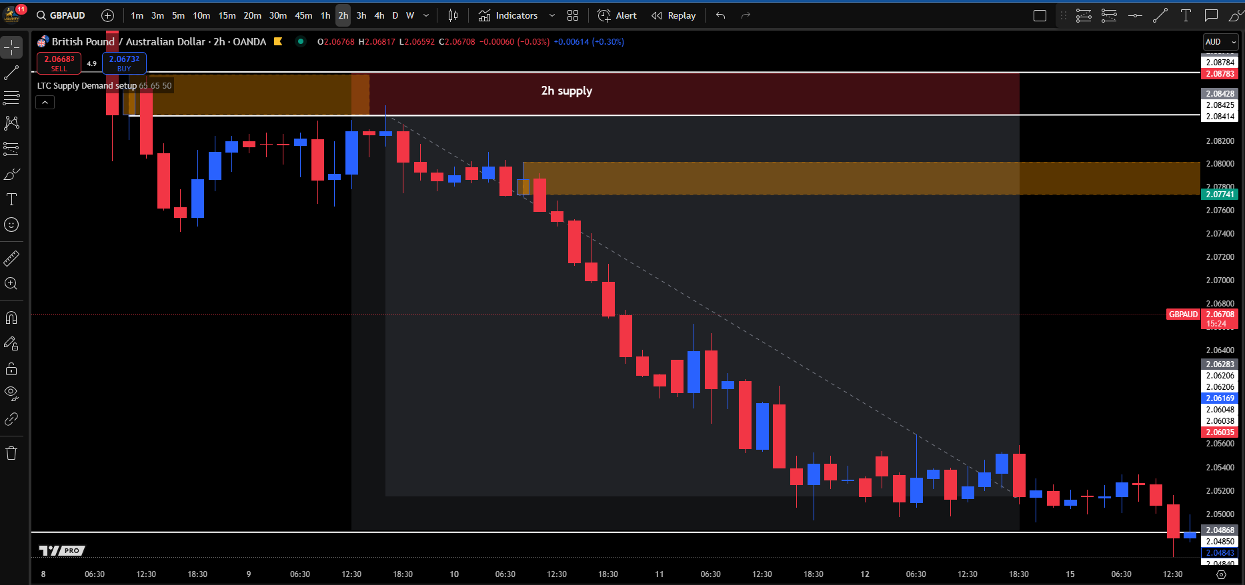Image resolution: width=1245 pixels, height=585 pixels.
Task: Select the callout comment tool in favorites toolbar
Action: point(1211,15)
